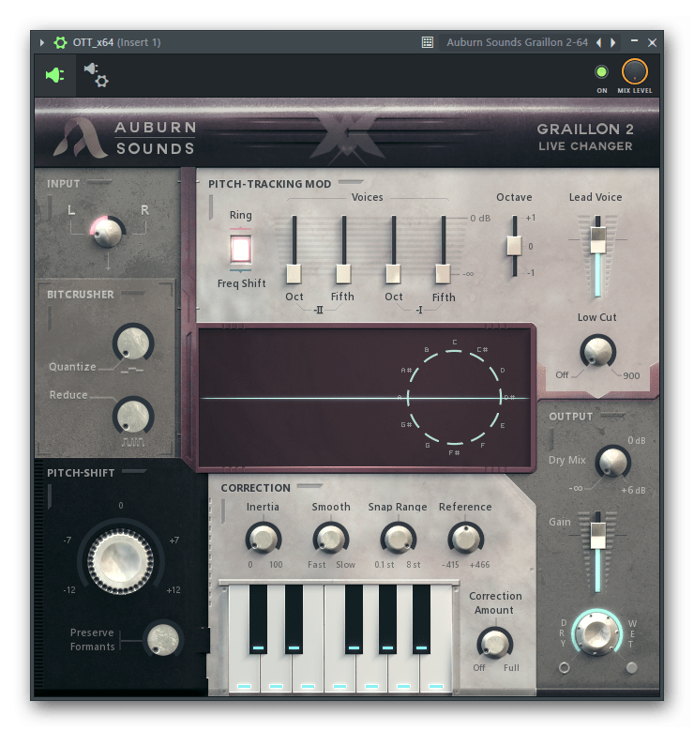Toggle the A white key on keyboard
The height and width of the screenshot is (731, 694).
click(x=403, y=671)
